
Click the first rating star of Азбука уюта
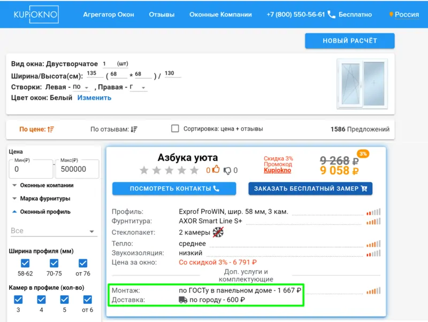(x=144, y=170)
